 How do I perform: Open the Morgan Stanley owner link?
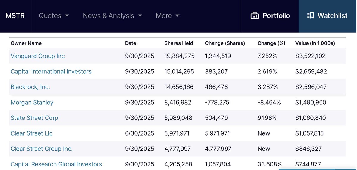(32, 102)
